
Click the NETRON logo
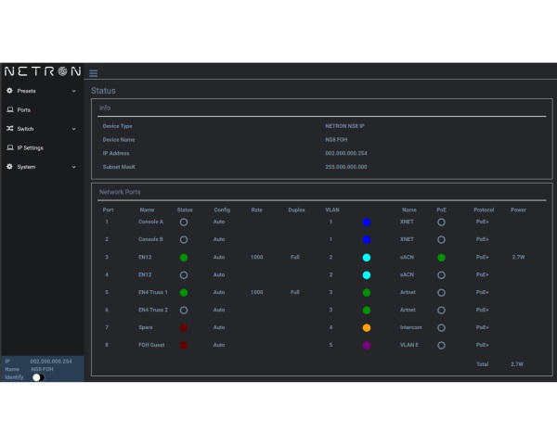[43, 71]
